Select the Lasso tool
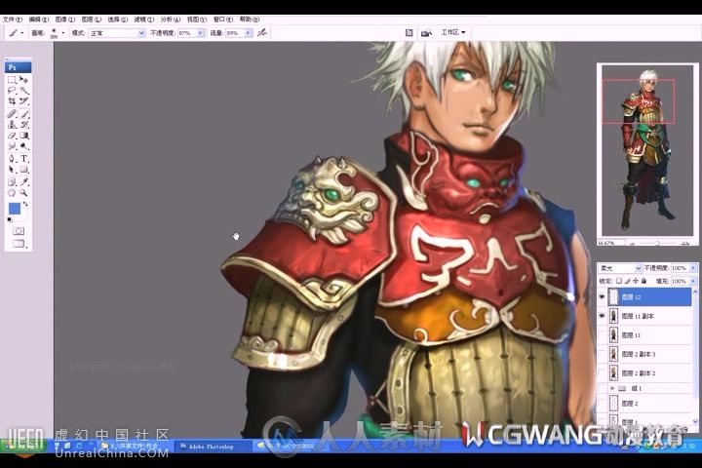The width and height of the screenshot is (702, 468). (x=12, y=91)
